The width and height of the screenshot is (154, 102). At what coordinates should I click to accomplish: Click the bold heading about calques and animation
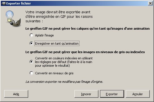(87, 29)
